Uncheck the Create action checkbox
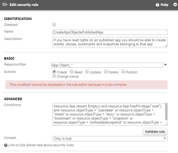This screenshot has width=178, height=153. (54, 72)
